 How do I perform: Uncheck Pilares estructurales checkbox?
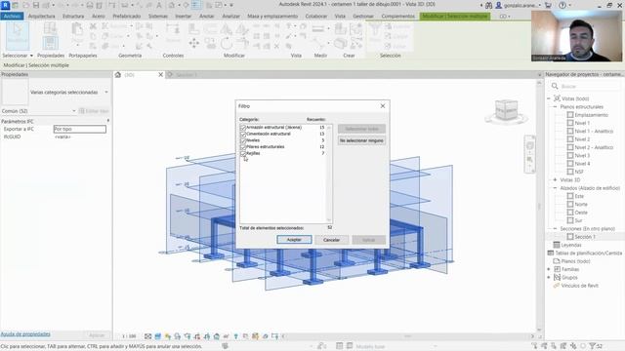point(243,147)
